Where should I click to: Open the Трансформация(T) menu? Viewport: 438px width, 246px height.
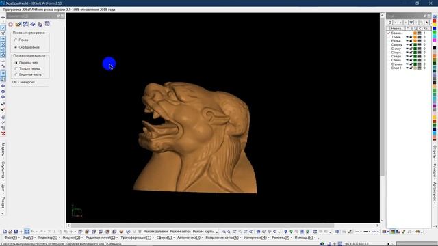[x=136, y=238]
